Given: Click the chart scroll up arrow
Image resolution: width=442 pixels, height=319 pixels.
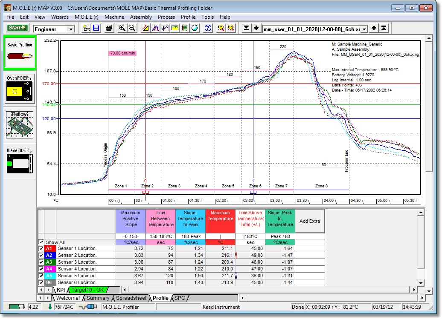Looking at the screenshot, I should pos(429,38).
